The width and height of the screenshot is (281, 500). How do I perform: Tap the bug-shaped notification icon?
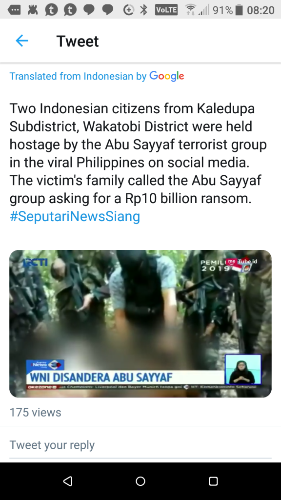33,10
